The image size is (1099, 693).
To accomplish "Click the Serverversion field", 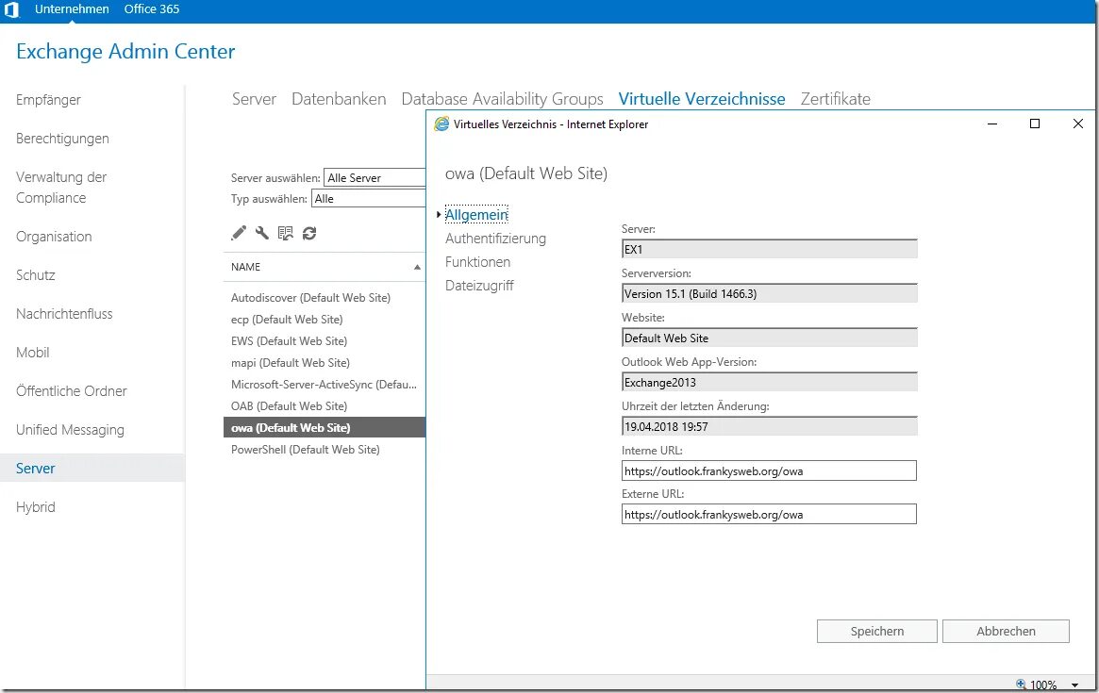I will 769,293.
